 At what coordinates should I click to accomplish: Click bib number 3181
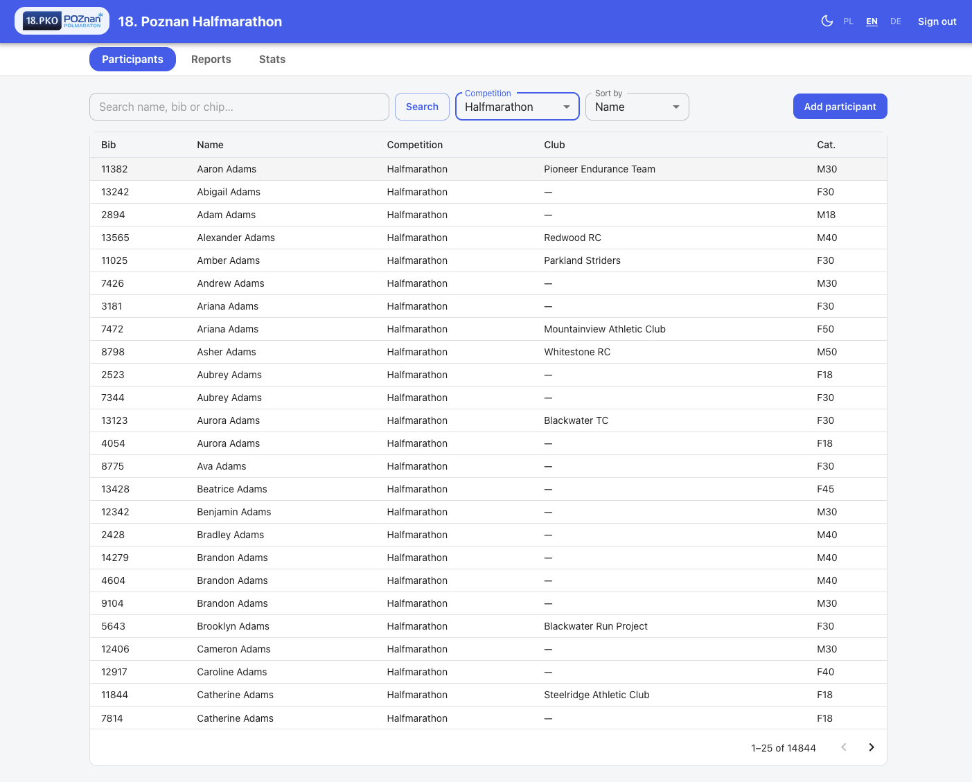pos(112,306)
